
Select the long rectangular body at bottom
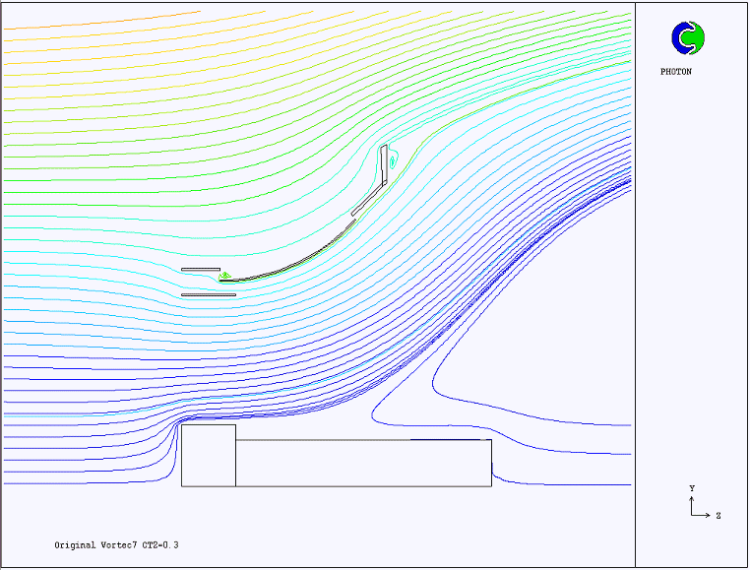[363, 463]
